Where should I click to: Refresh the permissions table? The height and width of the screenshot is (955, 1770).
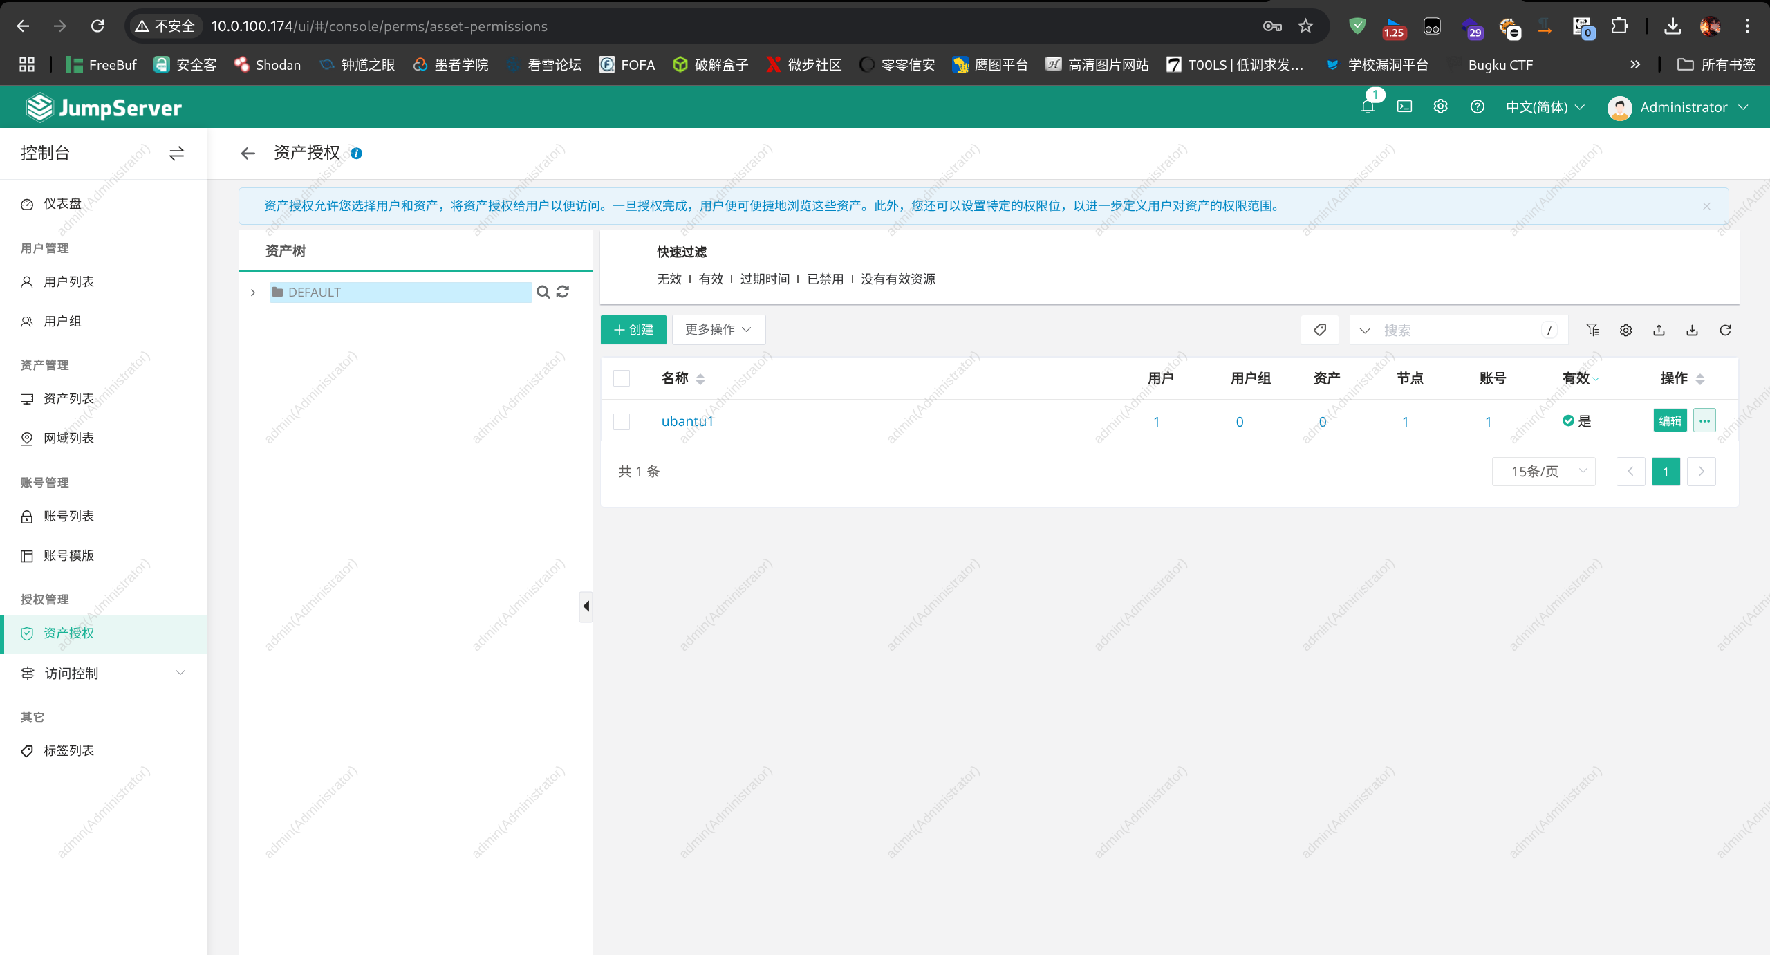[x=1725, y=330]
